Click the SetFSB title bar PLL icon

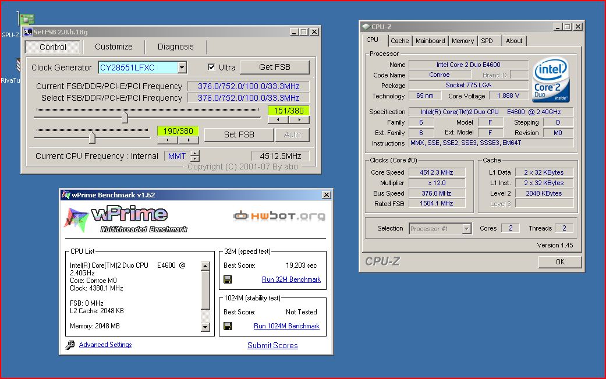28,32
